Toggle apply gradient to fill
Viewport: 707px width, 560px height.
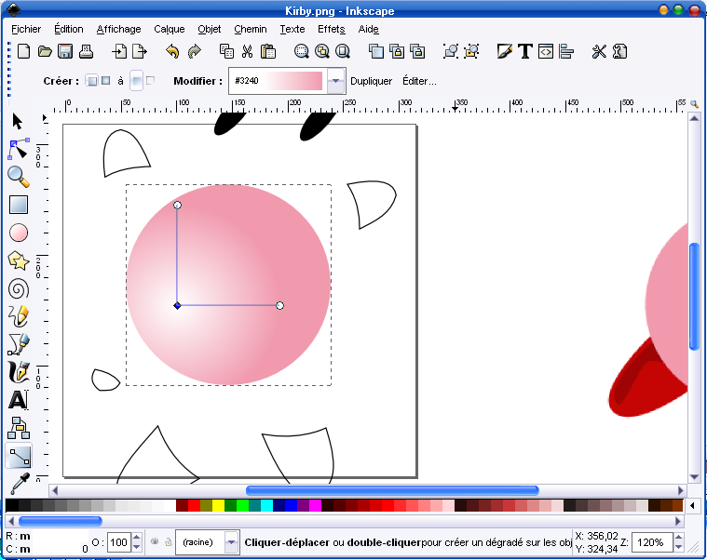(x=136, y=81)
